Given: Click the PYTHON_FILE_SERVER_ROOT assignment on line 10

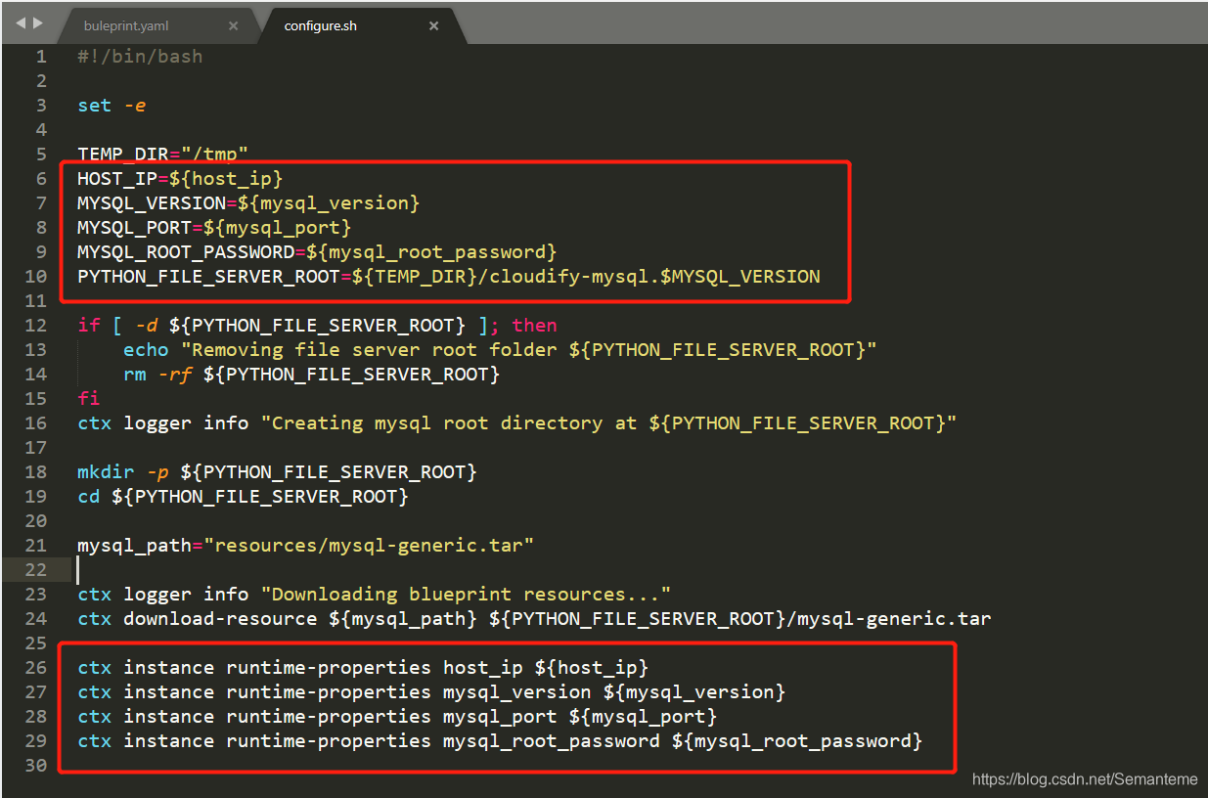Looking at the screenshot, I should tap(449, 277).
